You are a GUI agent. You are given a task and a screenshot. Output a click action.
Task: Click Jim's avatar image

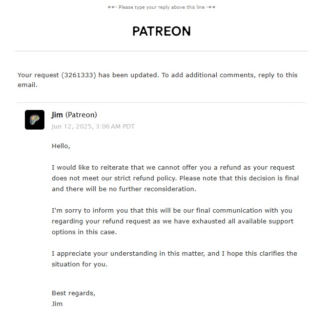pyautogui.click(x=35, y=120)
